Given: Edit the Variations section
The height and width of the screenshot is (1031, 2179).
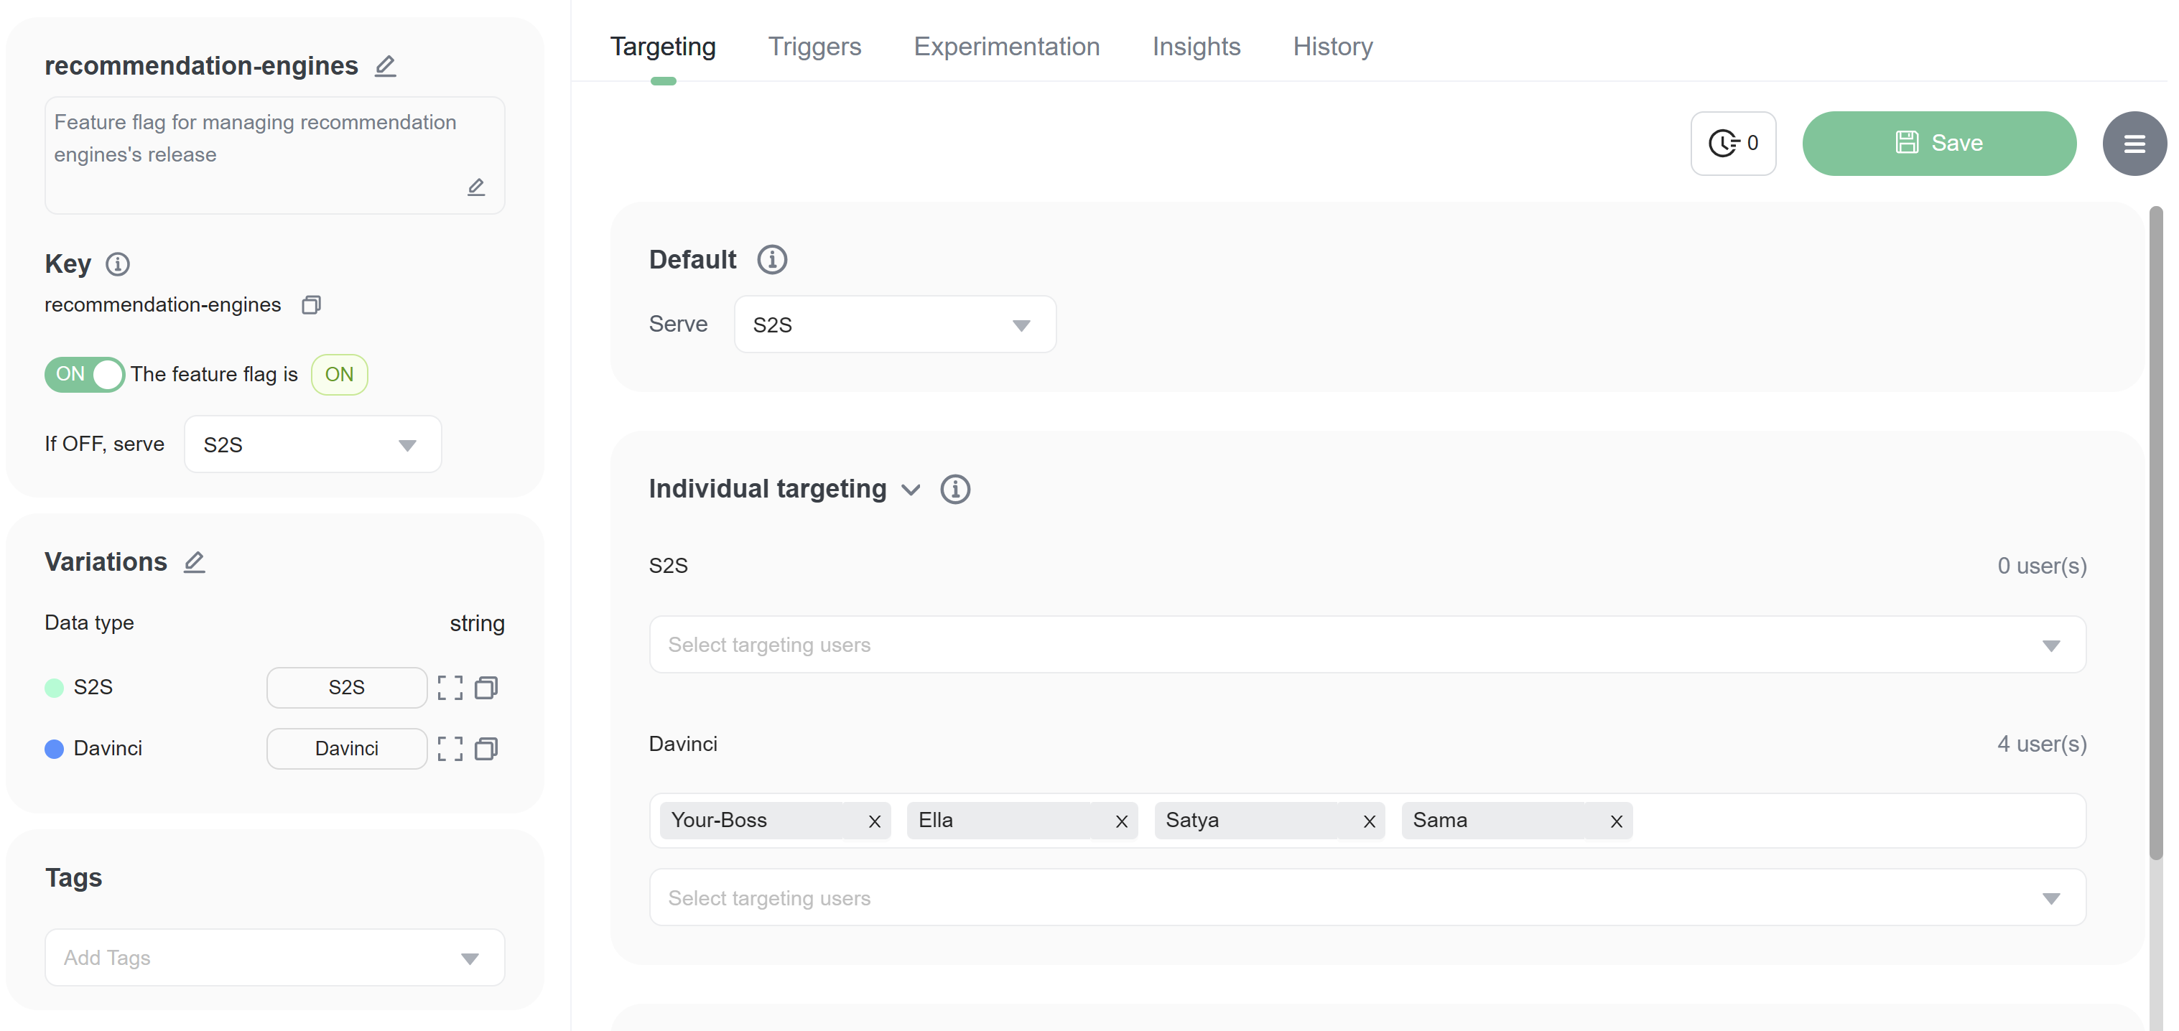Looking at the screenshot, I should (x=195, y=562).
